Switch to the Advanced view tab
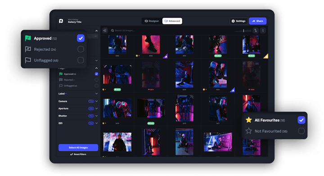The height and width of the screenshot is (176, 324). 172,21
